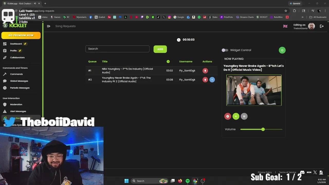
Task: Open the PrizePicks bookmark
Action: [226, 17]
